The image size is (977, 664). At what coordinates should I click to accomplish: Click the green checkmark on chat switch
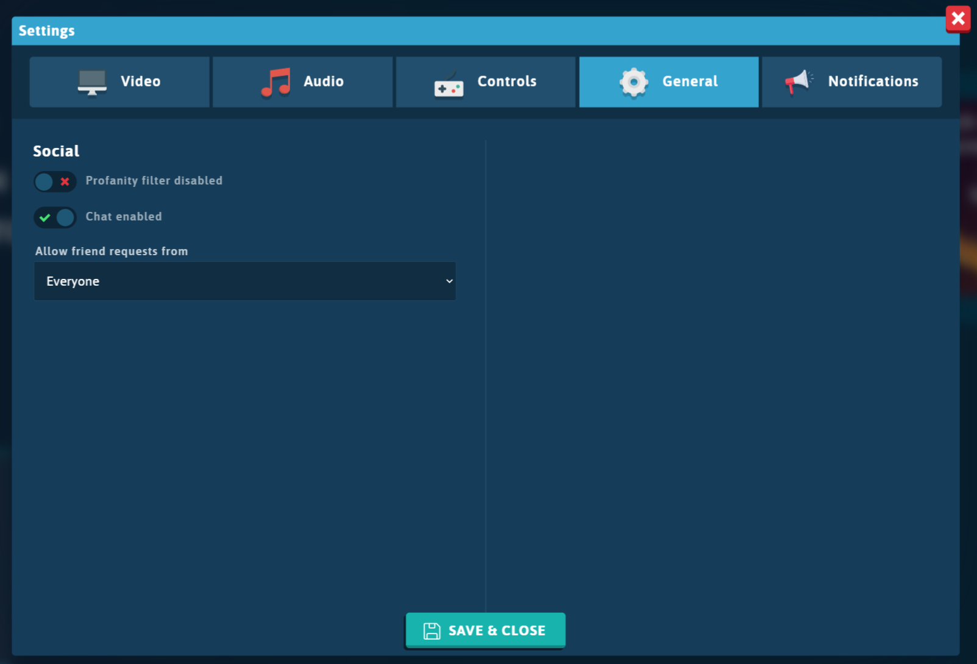[45, 217]
